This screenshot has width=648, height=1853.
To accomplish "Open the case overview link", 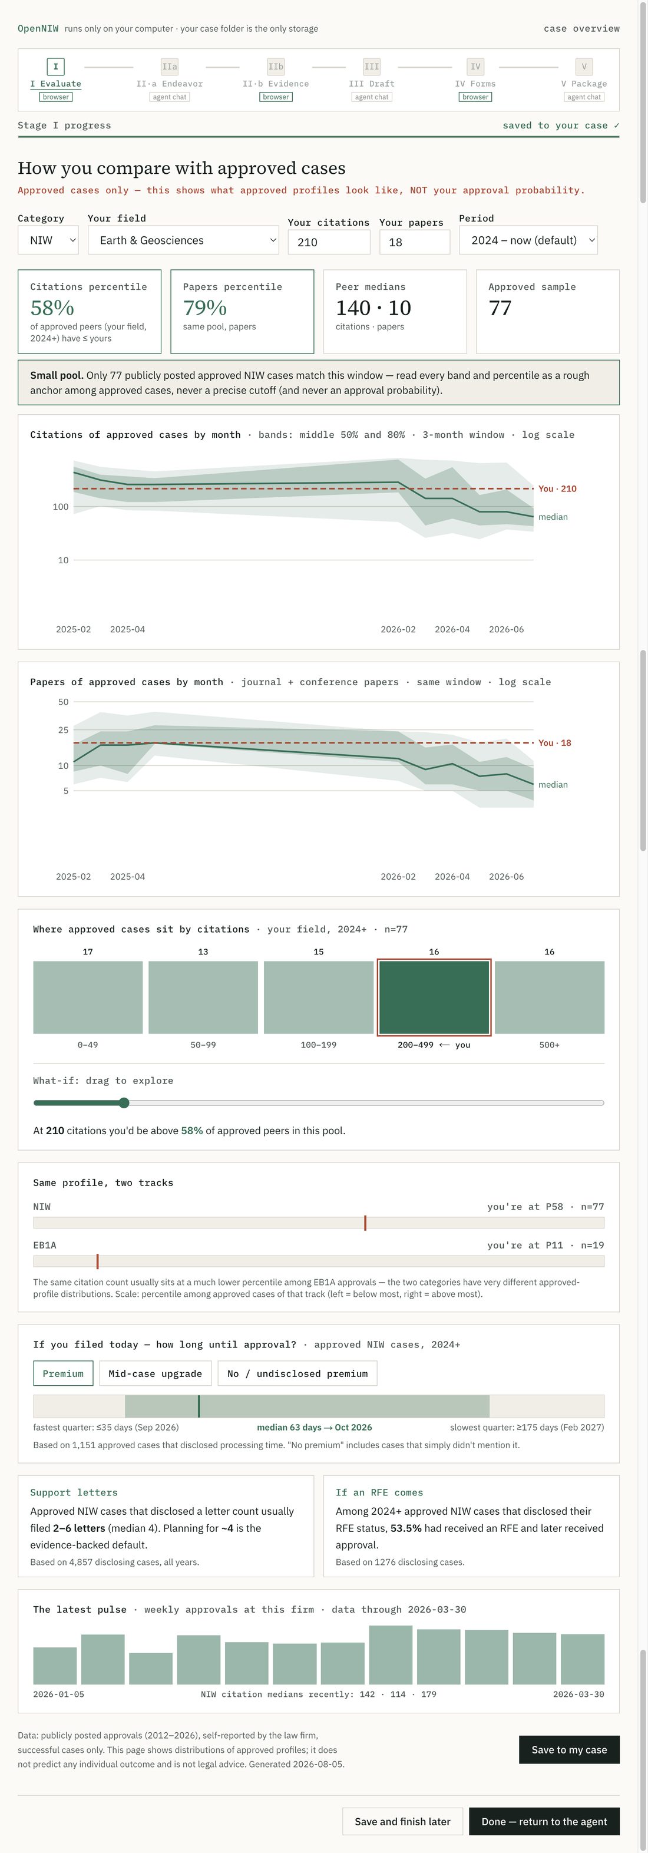I will point(581,29).
